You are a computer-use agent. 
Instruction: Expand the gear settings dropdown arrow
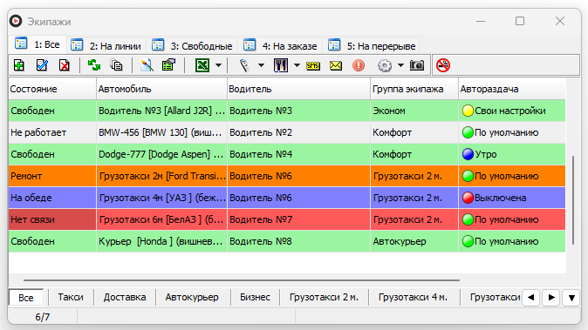(x=400, y=65)
